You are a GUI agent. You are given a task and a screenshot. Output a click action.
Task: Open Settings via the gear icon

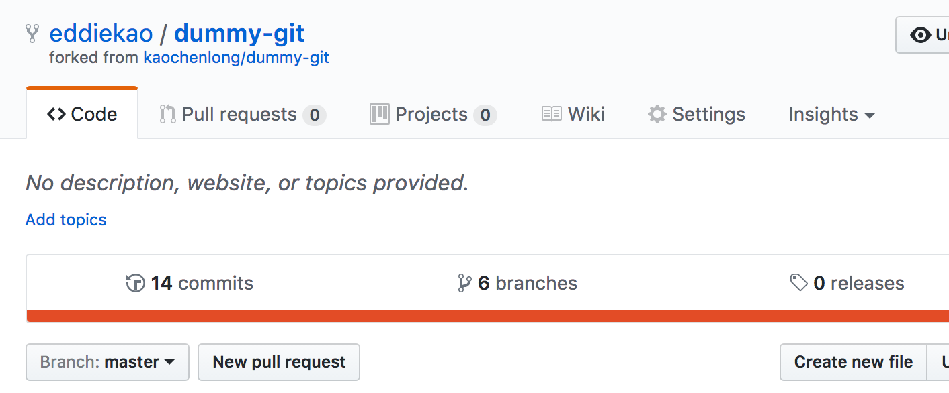click(x=657, y=115)
